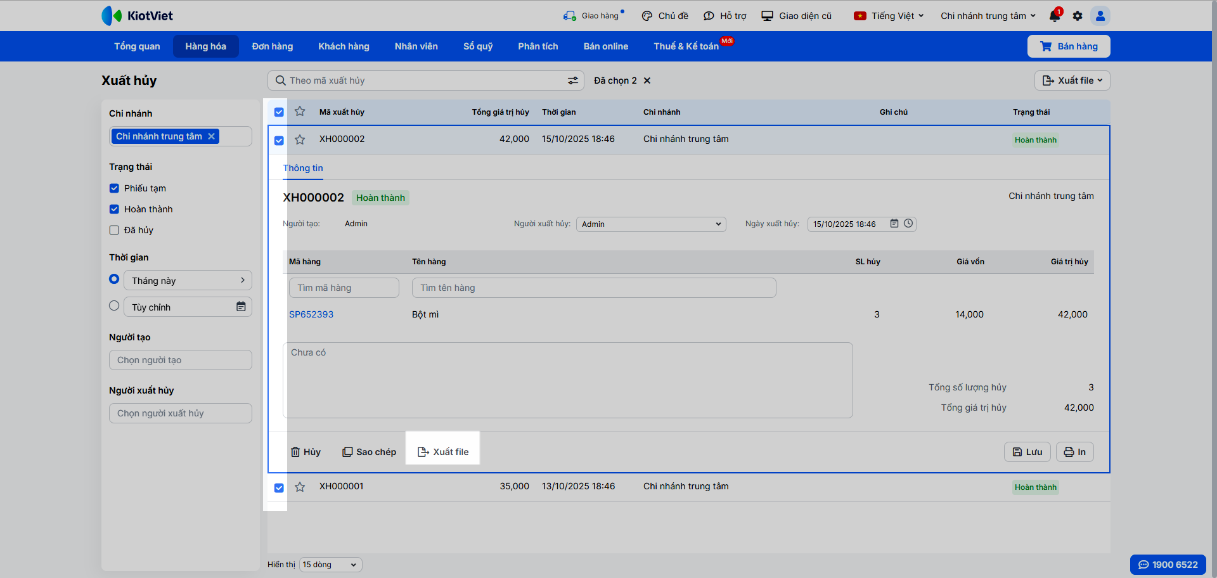
Task: Focus Tìm tên hàng field
Action: click(x=594, y=288)
